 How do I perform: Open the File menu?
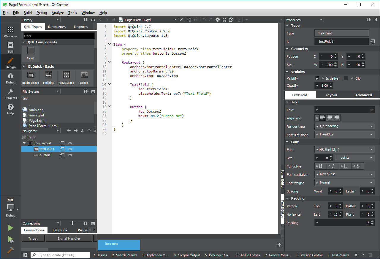[6, 13]
